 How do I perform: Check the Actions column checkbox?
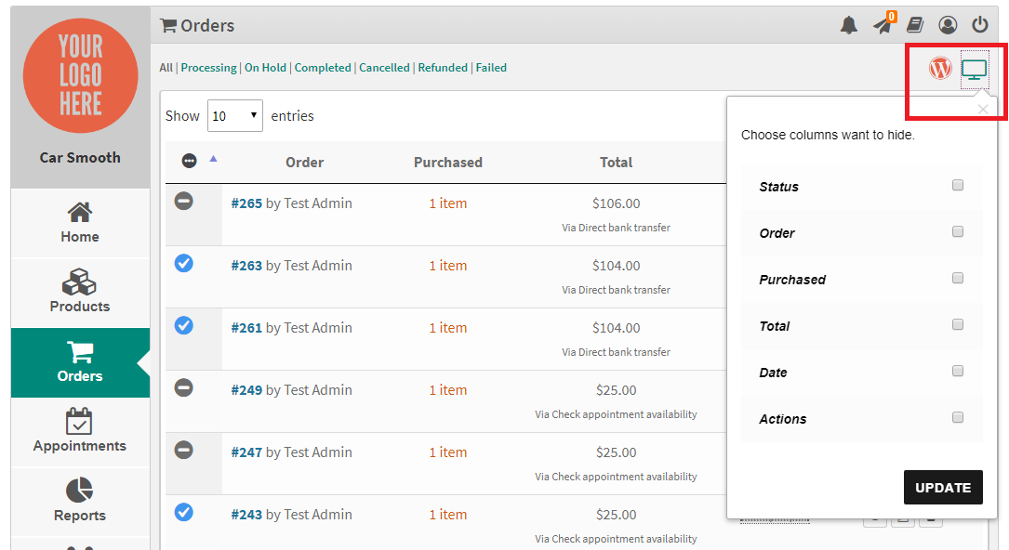(958, 418)
